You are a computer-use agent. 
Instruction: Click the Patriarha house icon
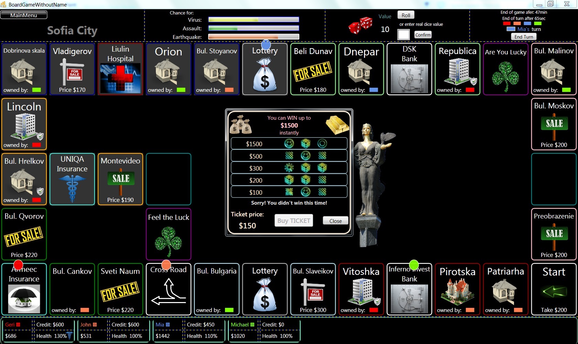(504, 292)
